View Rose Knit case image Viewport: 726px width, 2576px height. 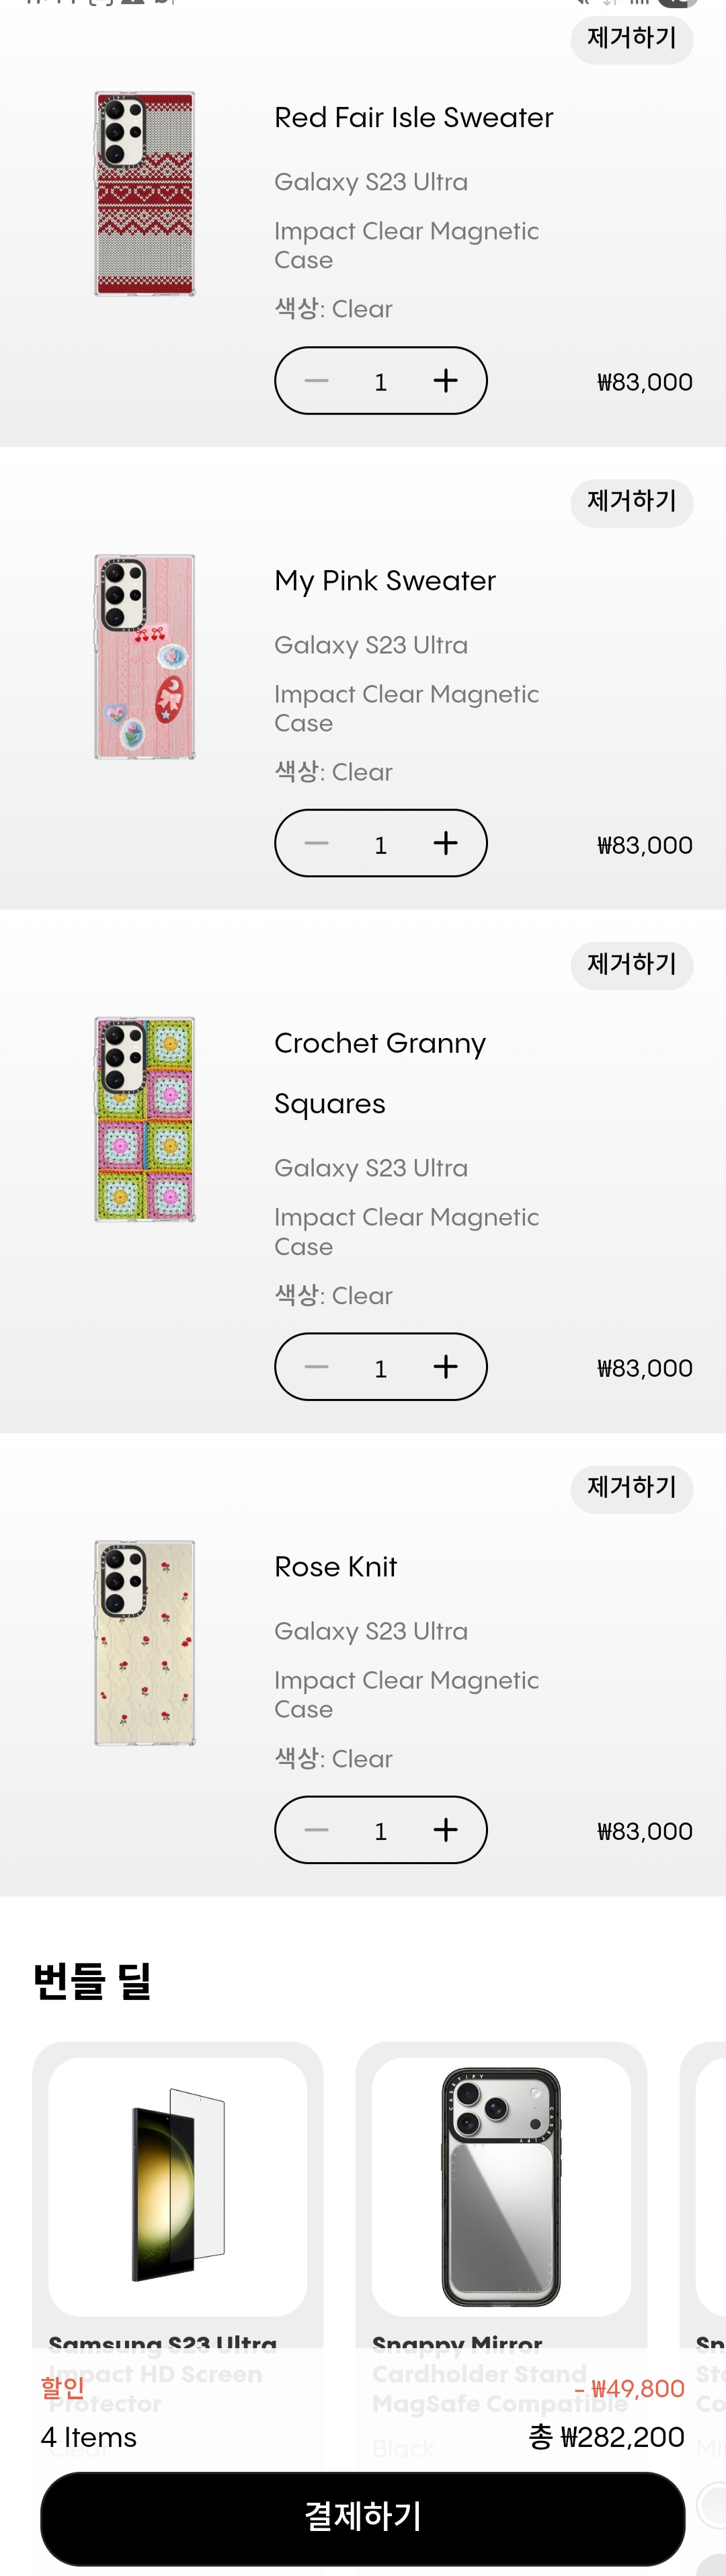coord(145,1643)
